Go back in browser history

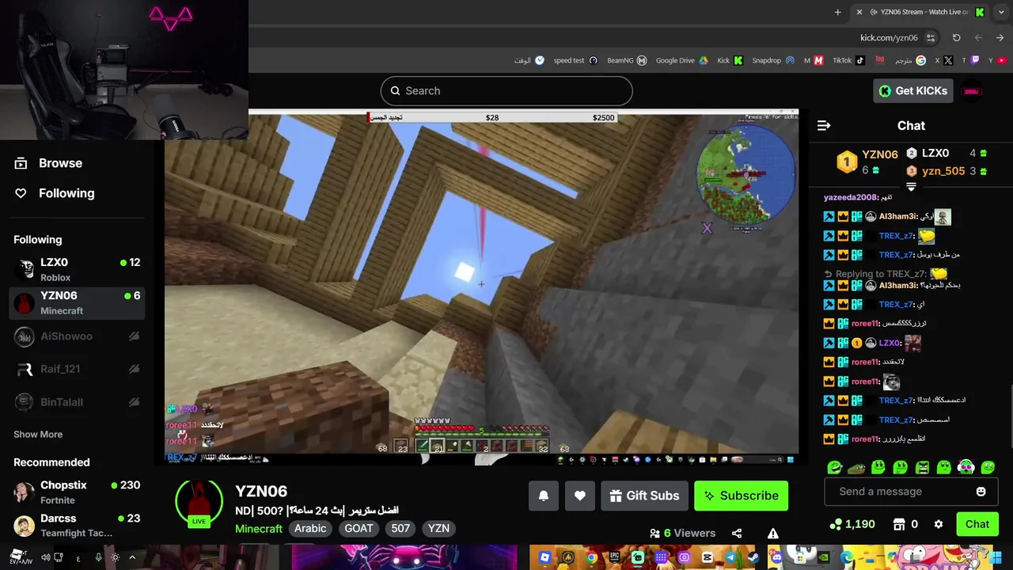coord(1000,38)
